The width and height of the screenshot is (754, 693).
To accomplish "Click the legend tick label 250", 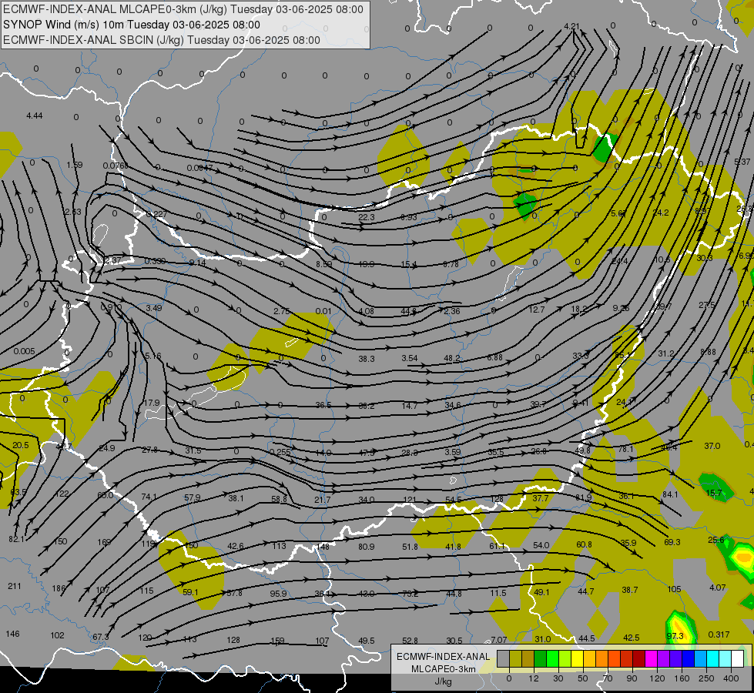I will coord(706,678).
